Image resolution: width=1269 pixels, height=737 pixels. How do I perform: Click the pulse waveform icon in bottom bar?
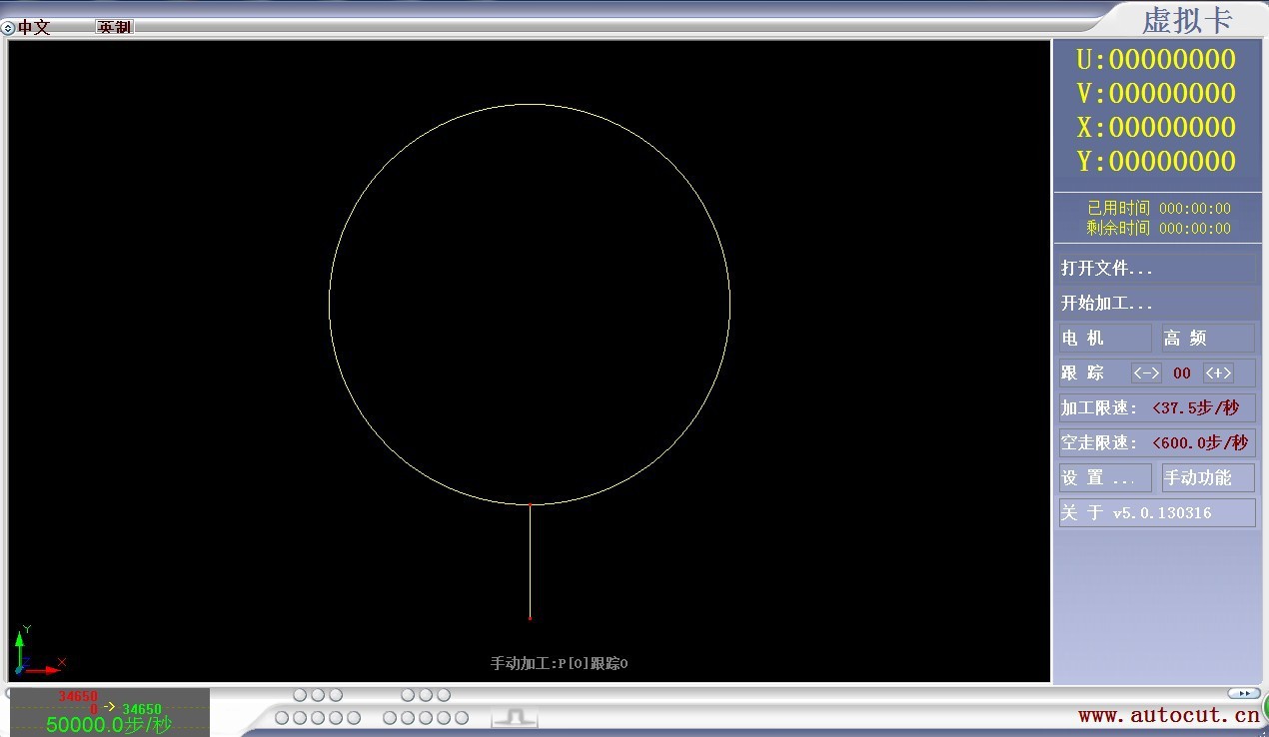pos(515,717)
